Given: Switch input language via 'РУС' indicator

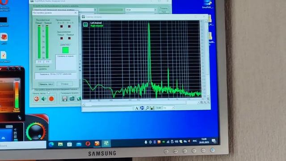Looking at the screenshot, I should 195,141.
